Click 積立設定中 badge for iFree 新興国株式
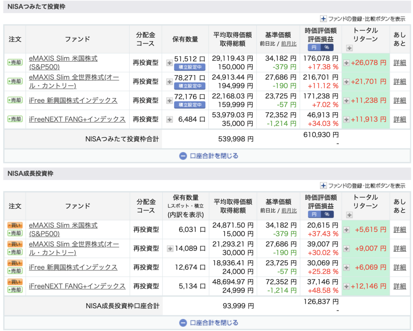 coord(190,105)
